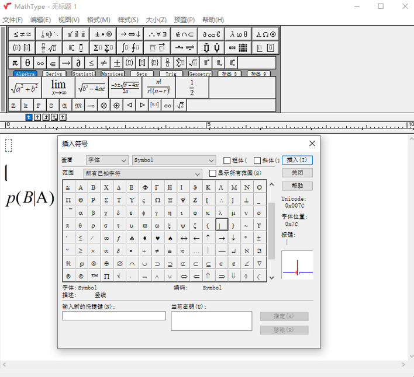Open the Greek lowercase letters palette
The height and width of the screenshot is (377, 414).
point(239,34)
